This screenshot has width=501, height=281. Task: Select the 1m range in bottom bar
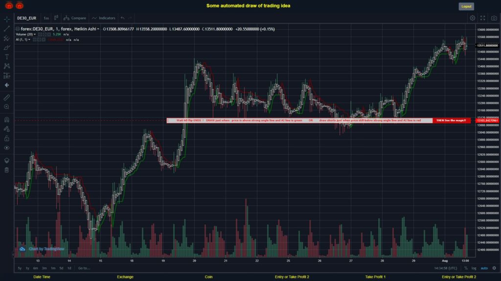tap(53, 268)
